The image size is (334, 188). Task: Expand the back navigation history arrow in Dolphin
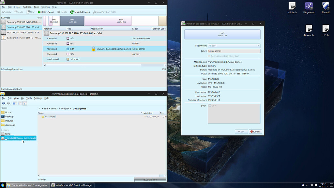(x=6, y=104)
